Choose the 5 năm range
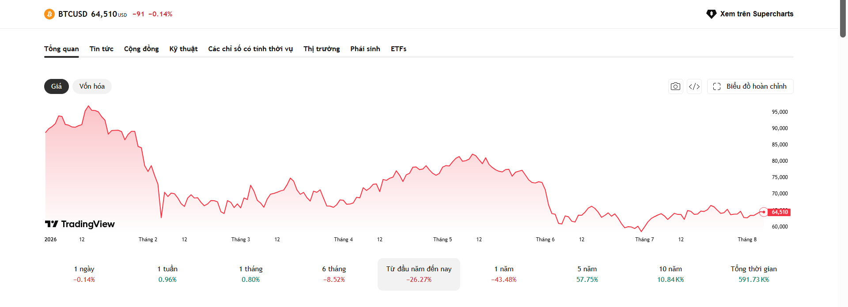Image resolution: width=848 pixels, height=307 pixels. (x=587, y=274)
